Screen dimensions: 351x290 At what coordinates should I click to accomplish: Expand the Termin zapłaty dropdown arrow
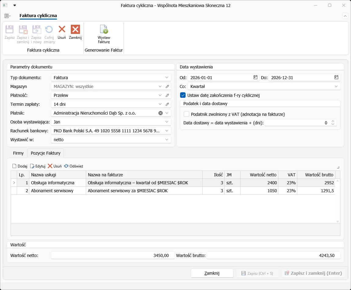[160, 104]
